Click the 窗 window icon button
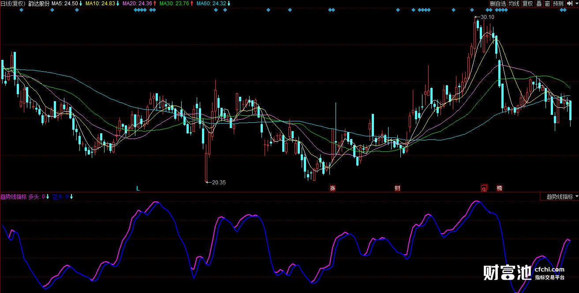The width and height of the screenshot is (579, 293). [547, 4]
